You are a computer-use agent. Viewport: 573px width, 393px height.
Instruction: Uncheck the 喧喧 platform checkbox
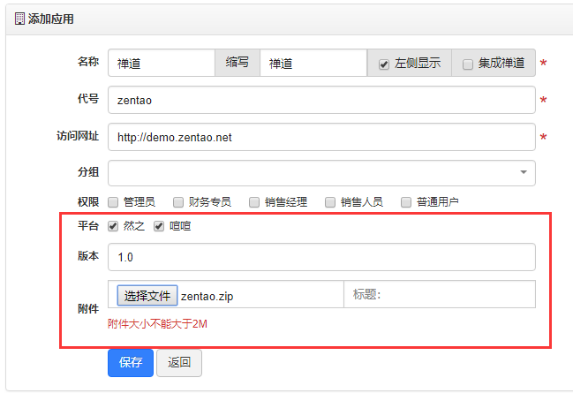point(159,226)
